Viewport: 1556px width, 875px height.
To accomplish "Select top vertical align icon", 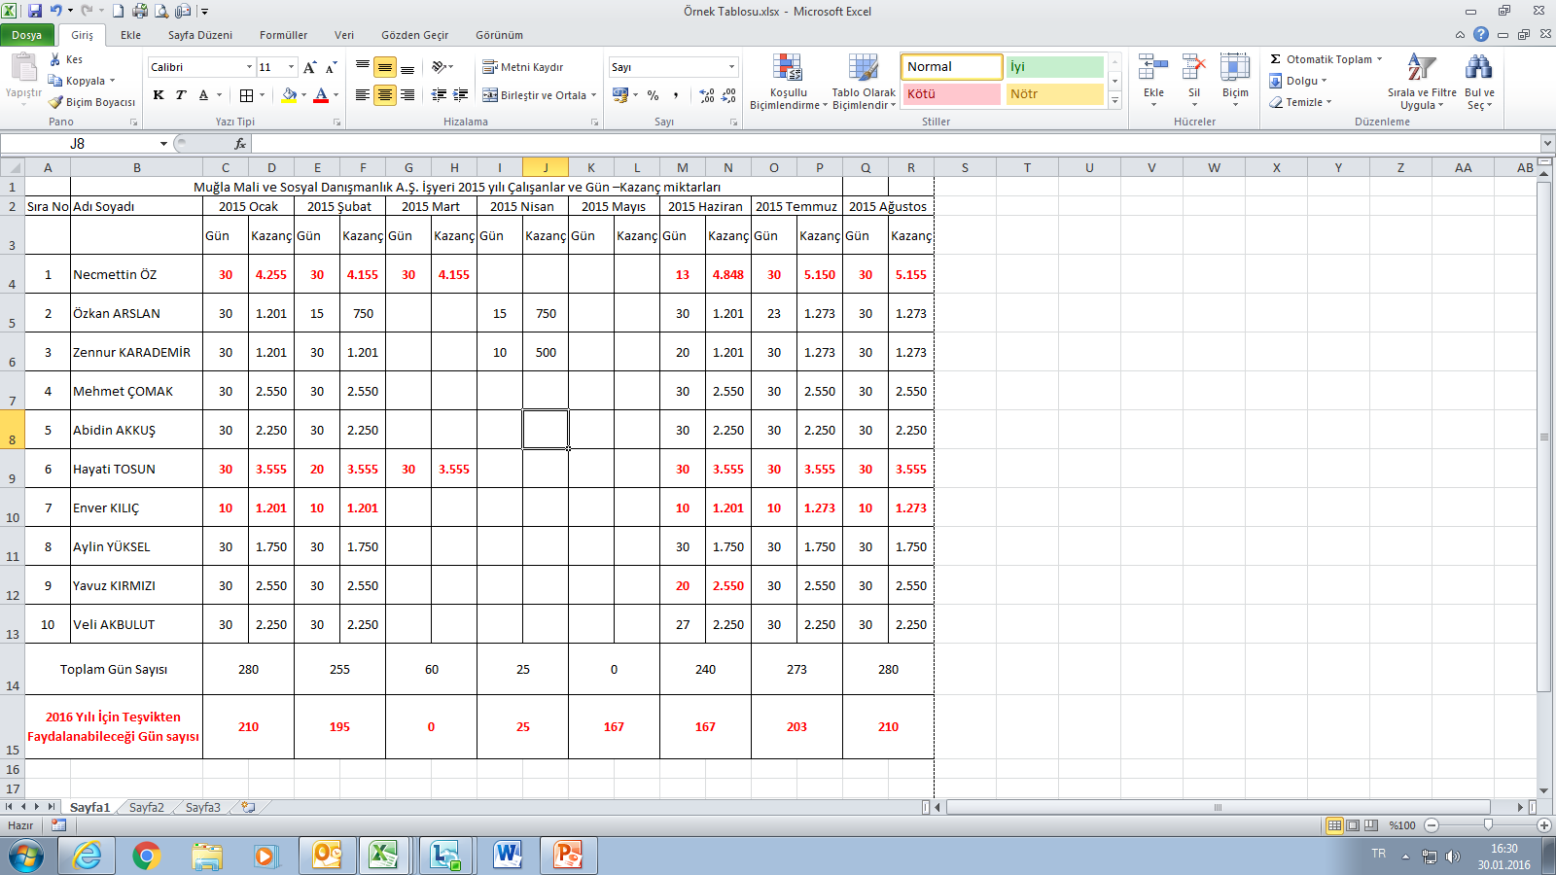I will pos(363,67).
